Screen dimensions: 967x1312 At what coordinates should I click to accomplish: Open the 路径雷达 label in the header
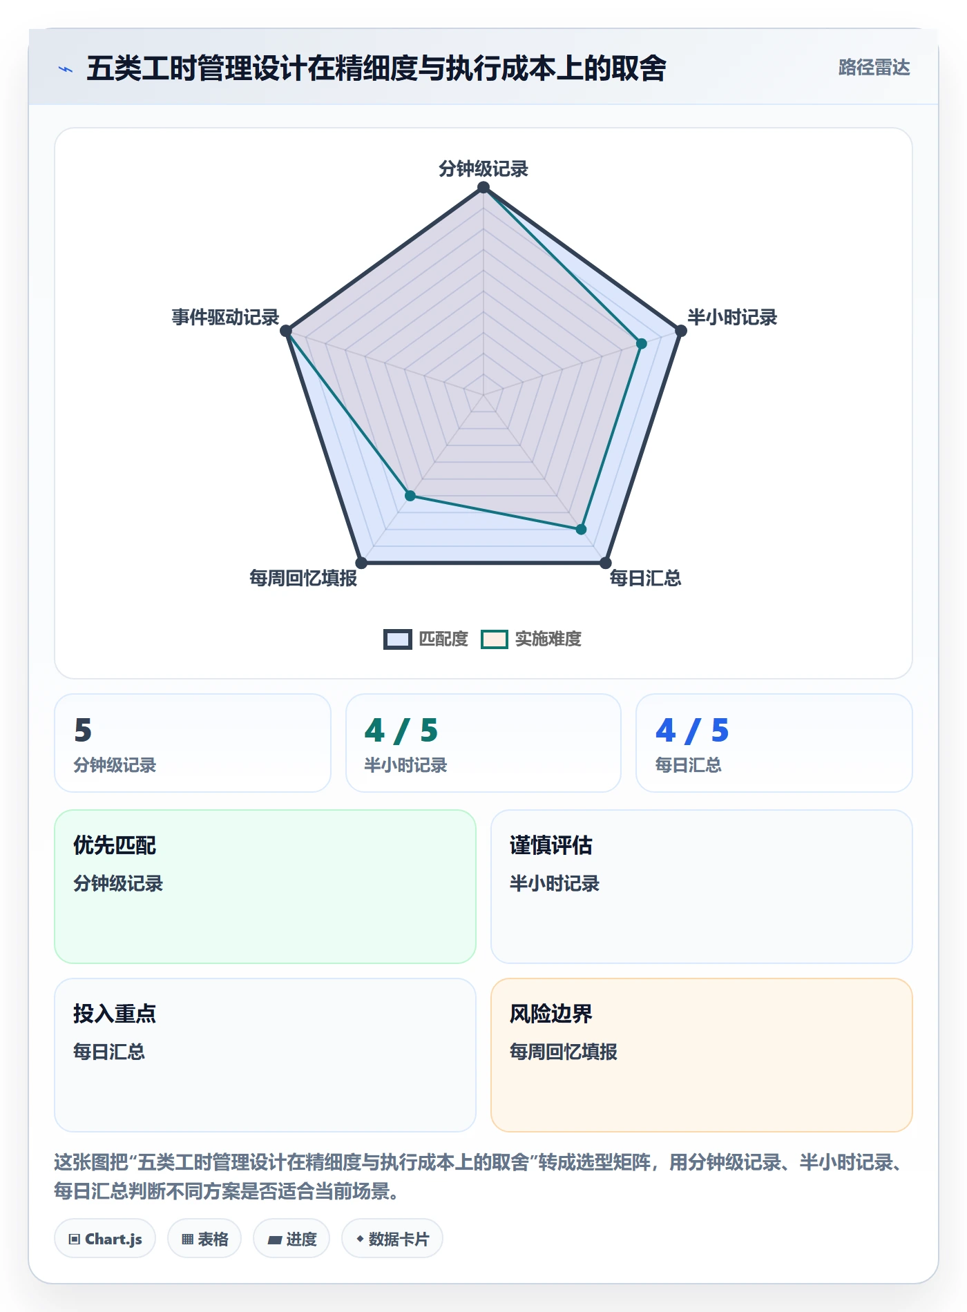[x=874, y=68]
